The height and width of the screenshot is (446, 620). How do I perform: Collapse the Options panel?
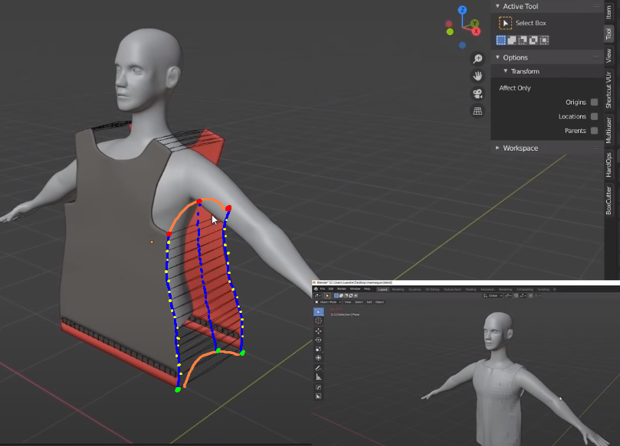coord(498,57)
